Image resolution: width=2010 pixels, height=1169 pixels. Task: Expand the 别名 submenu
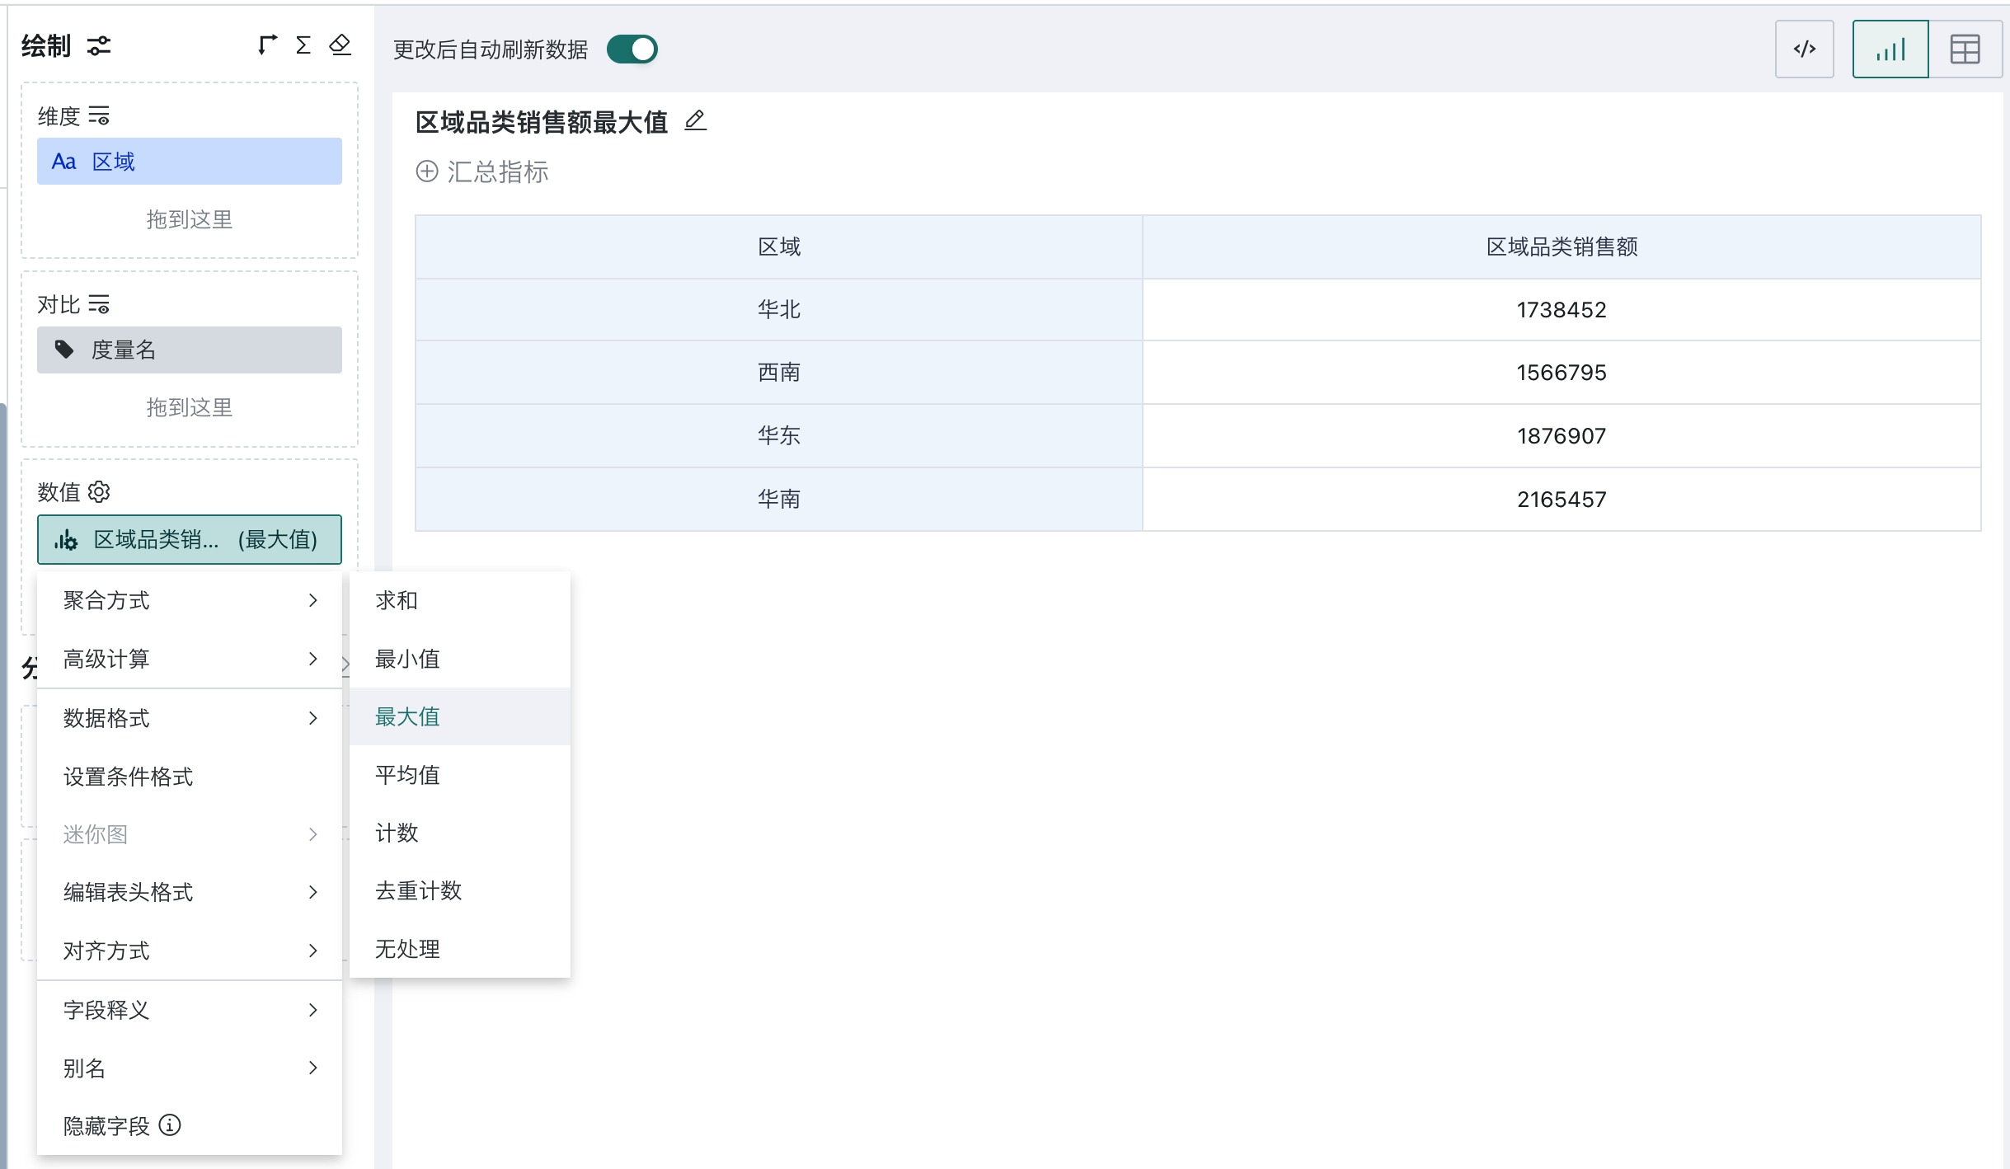pyautogui.click(x=190, y=1068)
